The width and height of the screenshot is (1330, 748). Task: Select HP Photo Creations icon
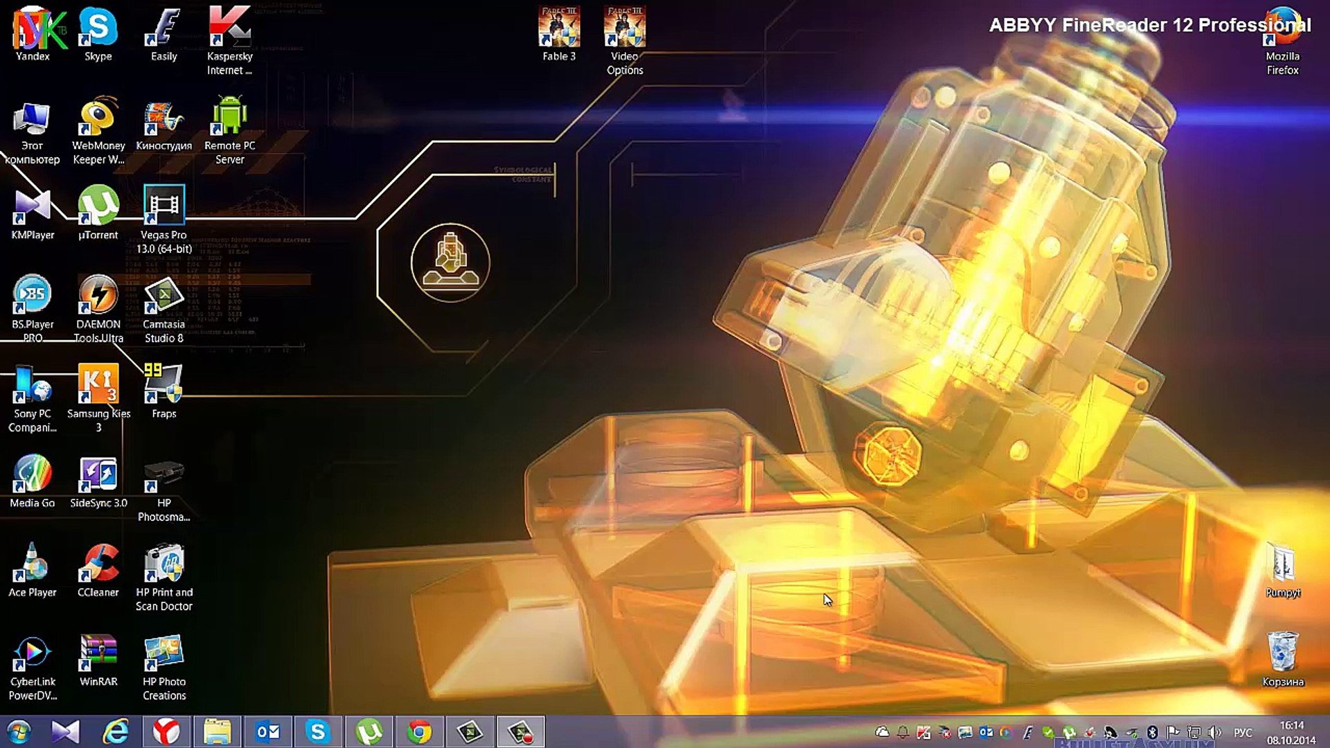(x=164, y=668)
